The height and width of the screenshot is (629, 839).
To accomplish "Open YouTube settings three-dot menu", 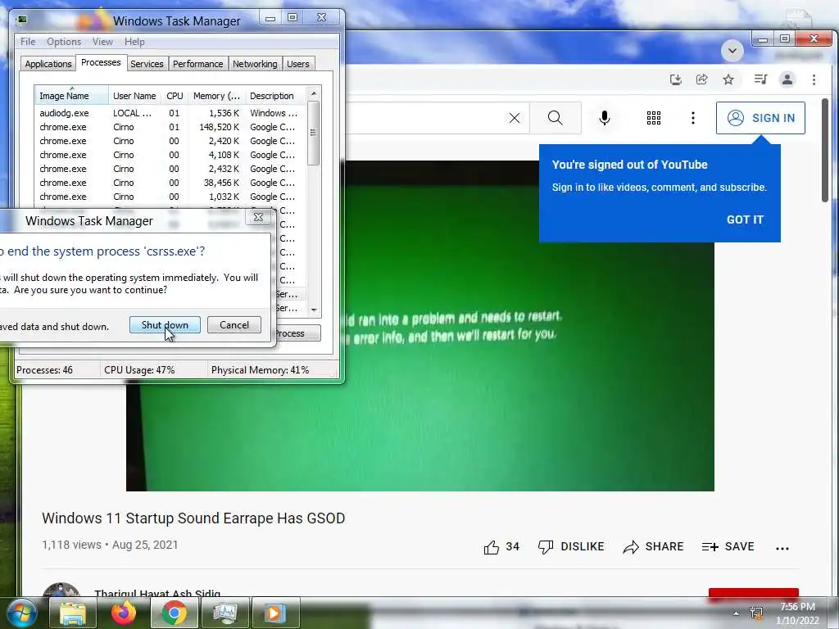I will (x=693, y=118).
